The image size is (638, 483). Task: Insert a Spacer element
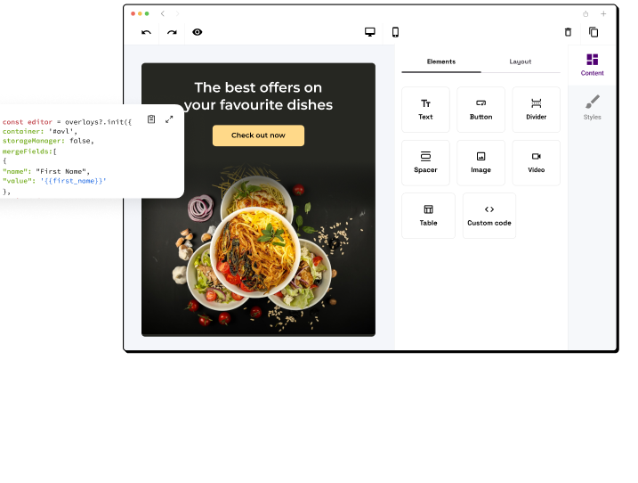pyautogui.click(x=425, y=162)
